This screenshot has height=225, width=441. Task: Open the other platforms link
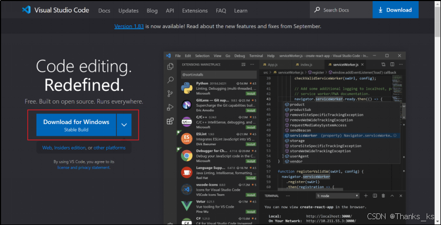click(x=109, y=148)
